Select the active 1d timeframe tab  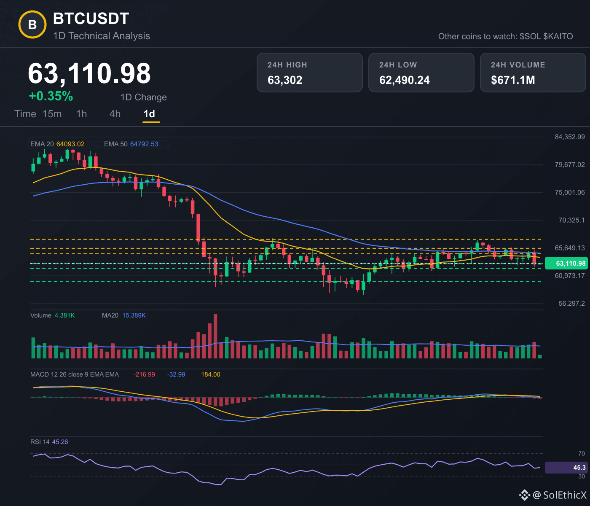click(x=150, y=114)
